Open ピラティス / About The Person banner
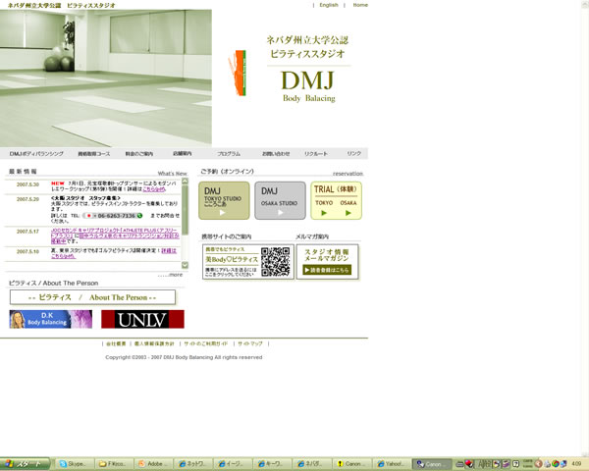Image resolution: width=589 pixels, height=471 pixels. click(92, 297)
